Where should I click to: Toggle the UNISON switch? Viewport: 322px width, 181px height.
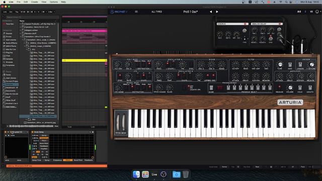tap(300, 65)
